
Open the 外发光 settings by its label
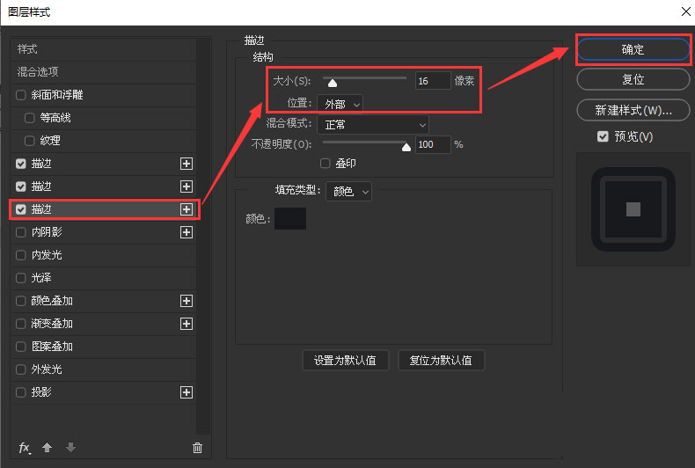click(x=47, y=369)
